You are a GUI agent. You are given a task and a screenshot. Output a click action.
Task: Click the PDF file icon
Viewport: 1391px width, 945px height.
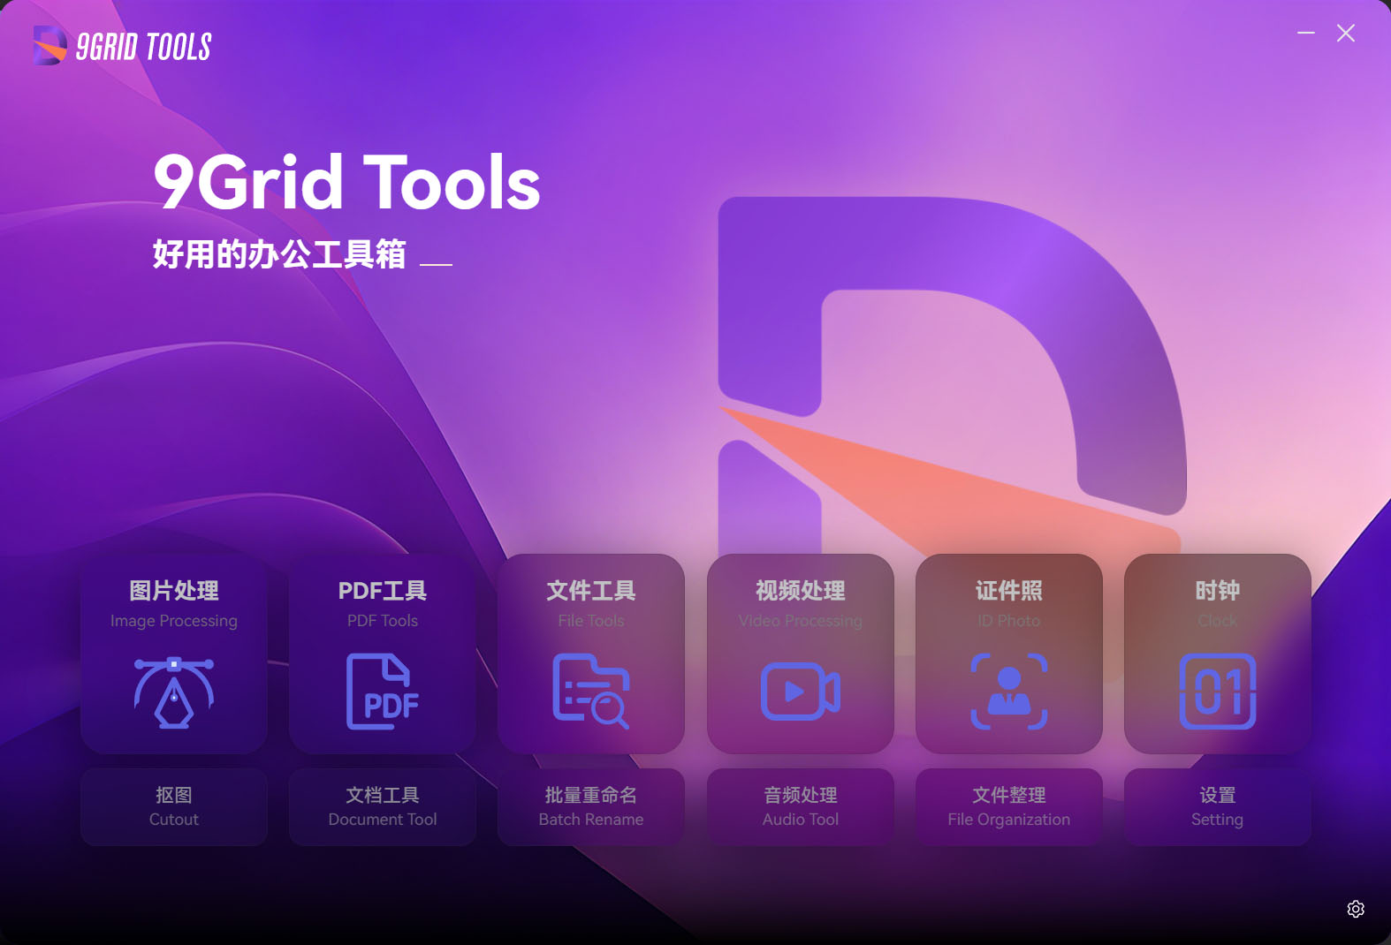(383, 692)
